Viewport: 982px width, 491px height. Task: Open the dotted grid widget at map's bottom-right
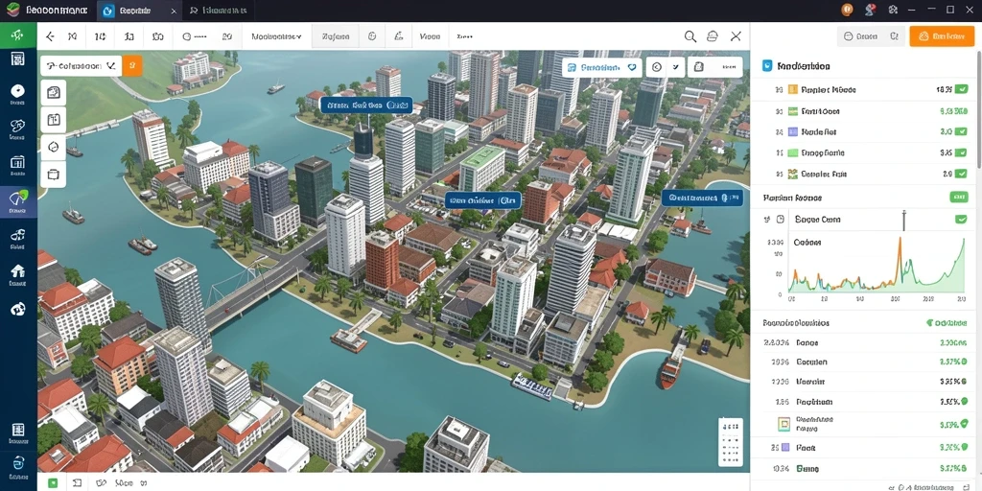point(730,442)
